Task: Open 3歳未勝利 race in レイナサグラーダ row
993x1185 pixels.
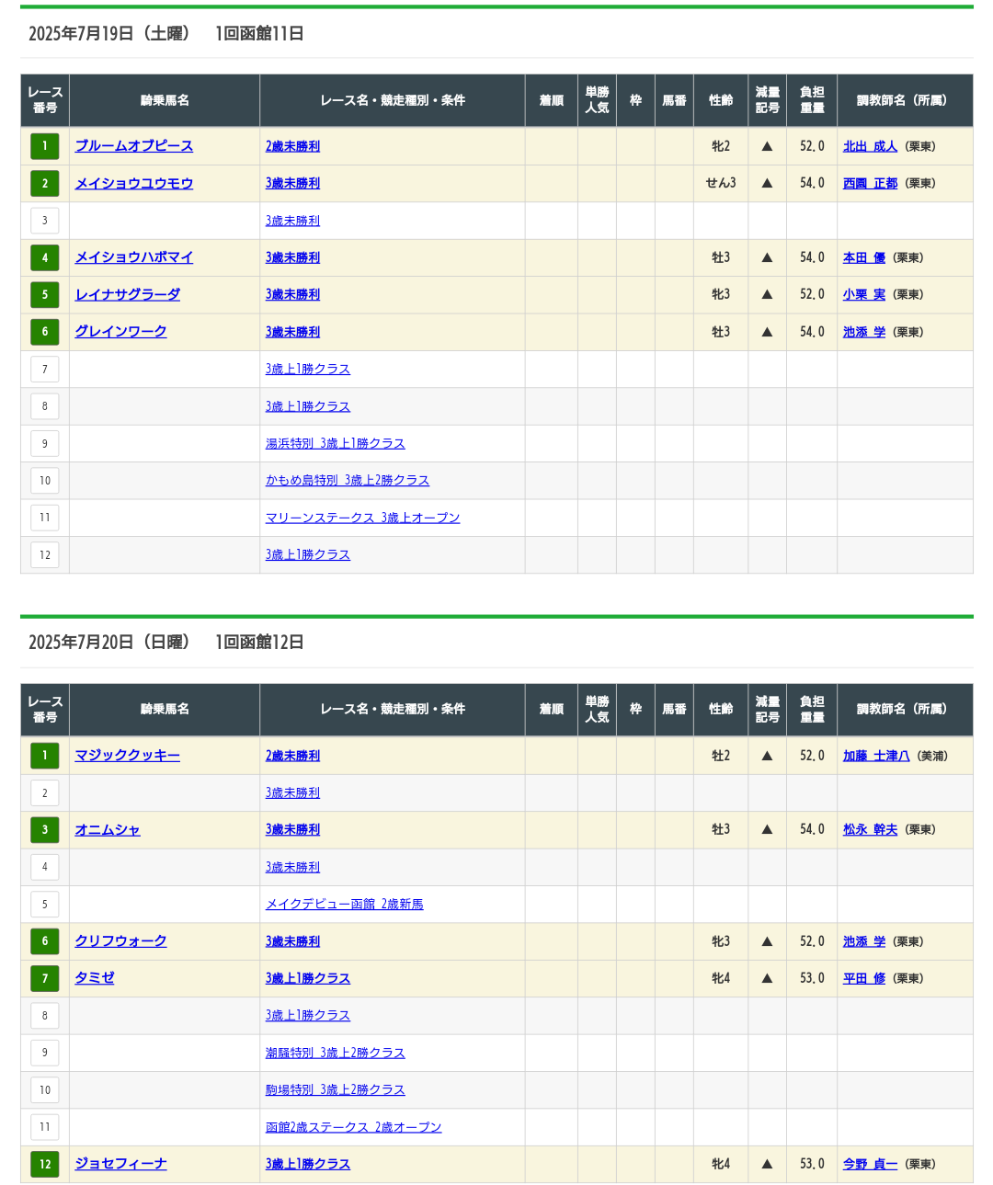Action: [292, 294]
